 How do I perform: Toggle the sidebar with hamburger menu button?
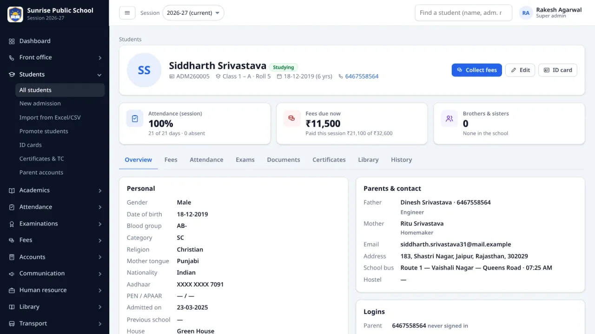pos(127,13)
